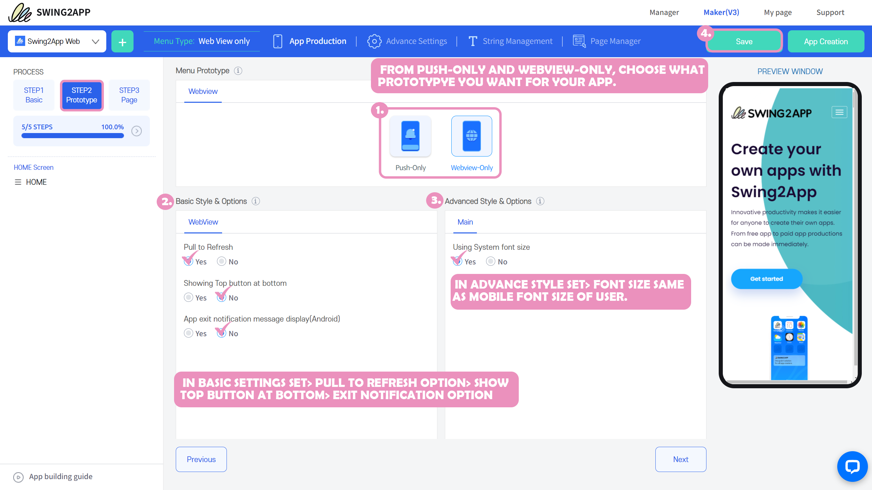
Task: Go to STEP2 Prototype
Action: click(x=82, y=95)
